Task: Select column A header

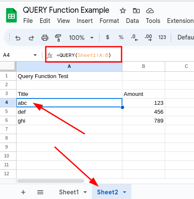Action: (69, 66)
